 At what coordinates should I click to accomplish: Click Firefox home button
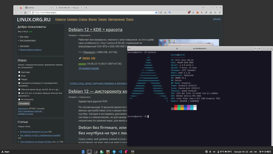pyautogui.click(x=25, y=13)
